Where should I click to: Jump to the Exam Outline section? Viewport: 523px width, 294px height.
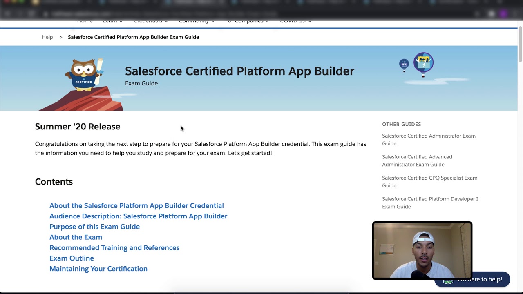tap(72, 258)
